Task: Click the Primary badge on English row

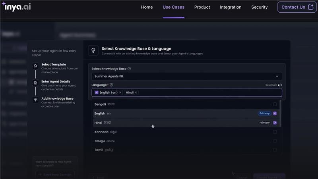Action: pos(264,114)
